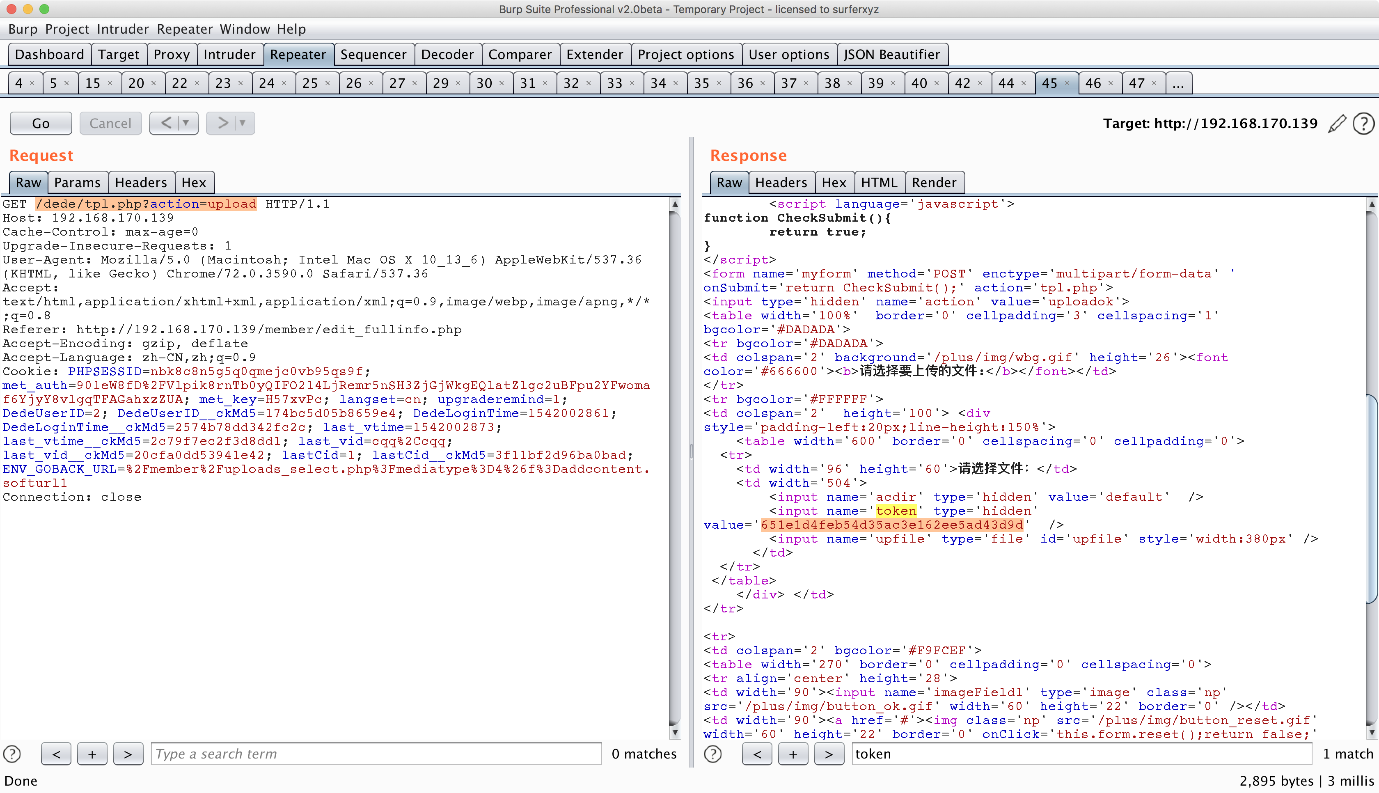Open Repeater help via the question mark icon
Screen dimensions: 1379x793
[1363, 124]
